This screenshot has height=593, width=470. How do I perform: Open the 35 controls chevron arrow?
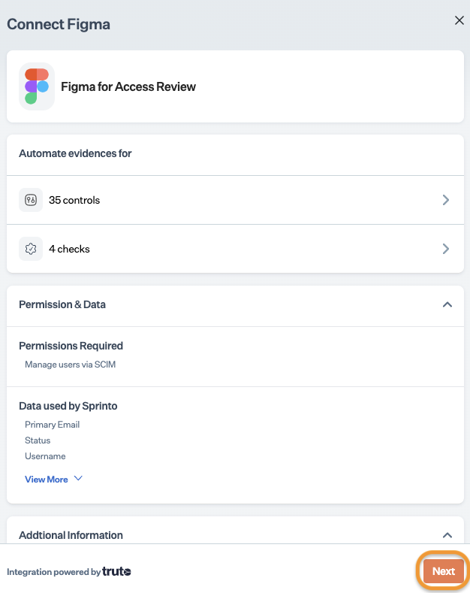446,200
